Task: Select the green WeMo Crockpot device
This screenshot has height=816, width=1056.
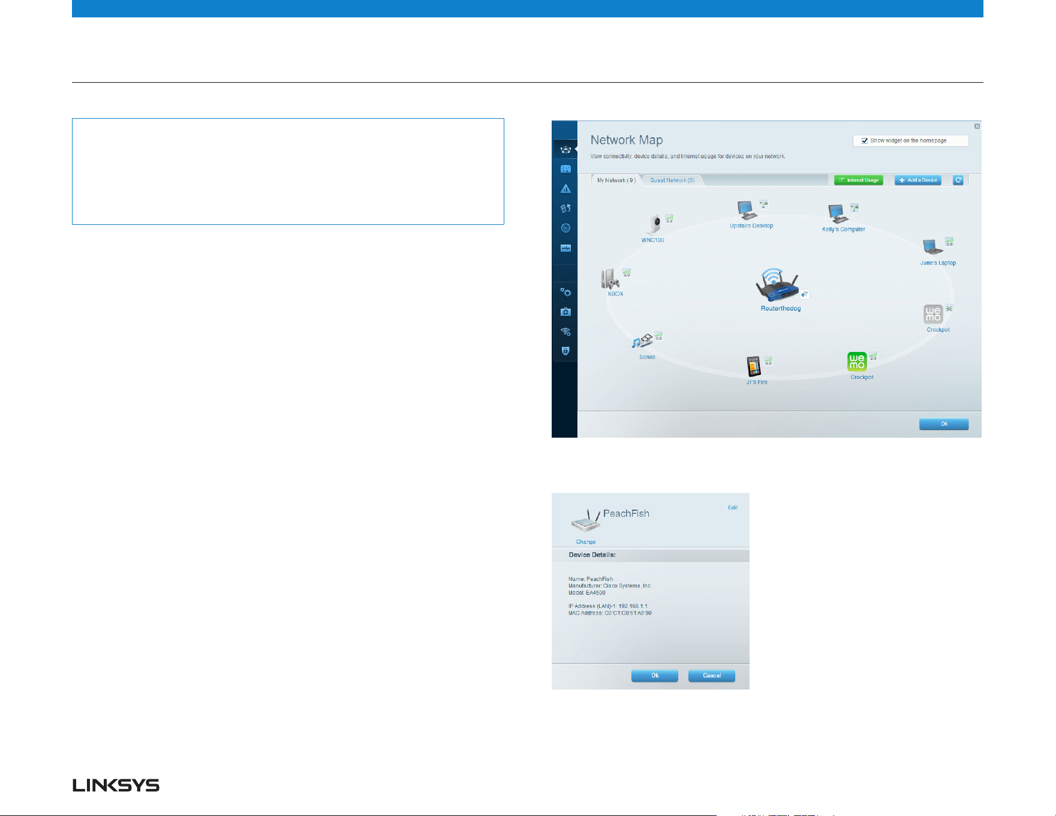Action: [857, 362]
